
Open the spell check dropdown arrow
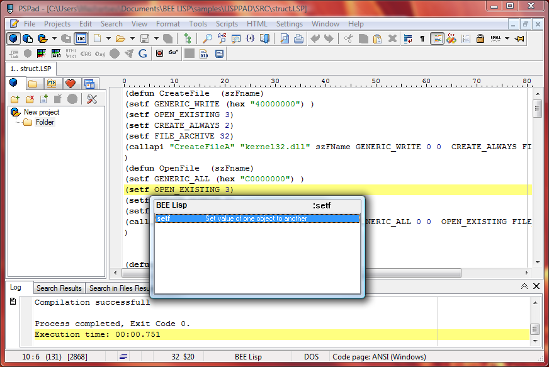(507, 38)
